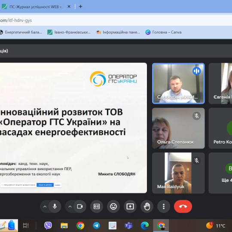Toggle the microphone in Meet controls
The width and height of the screenshot is (232, 232).
(55, 206)
